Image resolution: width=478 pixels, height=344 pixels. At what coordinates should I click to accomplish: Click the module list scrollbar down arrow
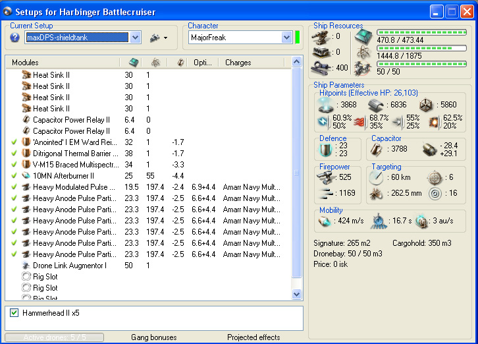coord(296,295)
